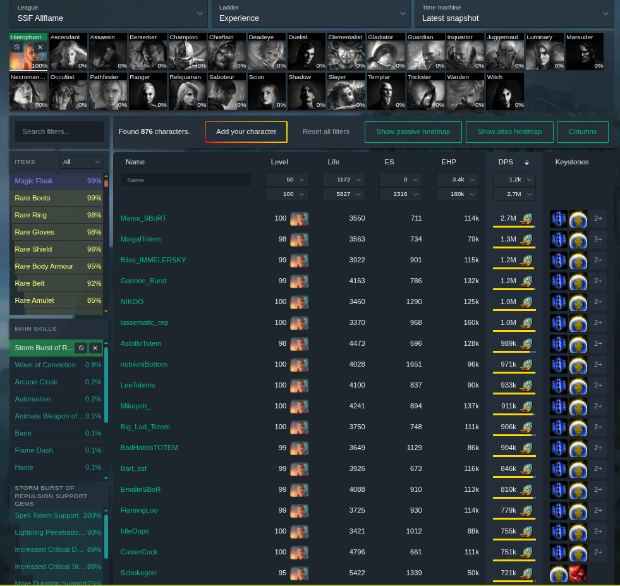The width and height of the screenshot is (620, 586).
Task: Click the skill icon in Manni_SBoRT's DPS cell
Action: 526,218
